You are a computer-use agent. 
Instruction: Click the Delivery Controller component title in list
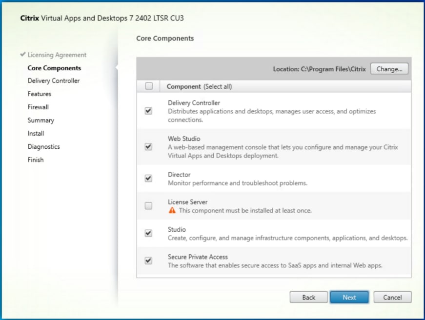click(194, 103)
